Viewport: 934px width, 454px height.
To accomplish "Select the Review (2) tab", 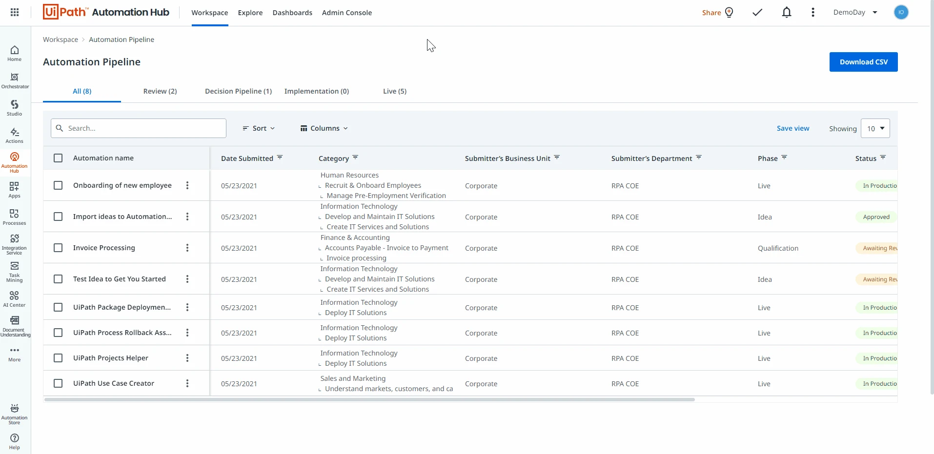I will [160, 91].
